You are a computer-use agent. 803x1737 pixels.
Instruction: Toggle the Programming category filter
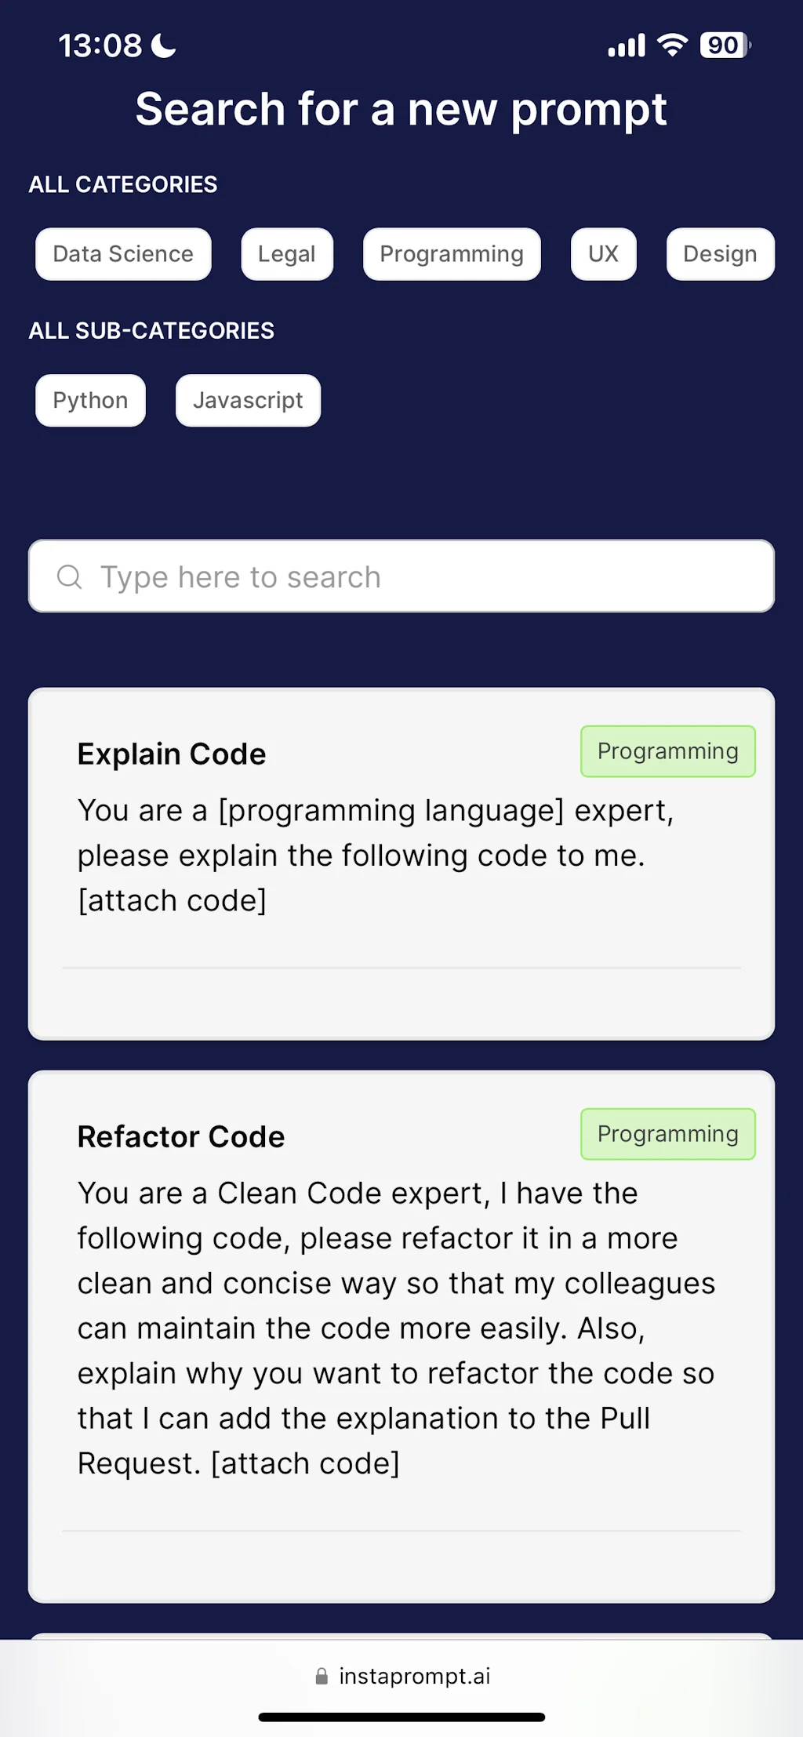(x=452, y=253)
